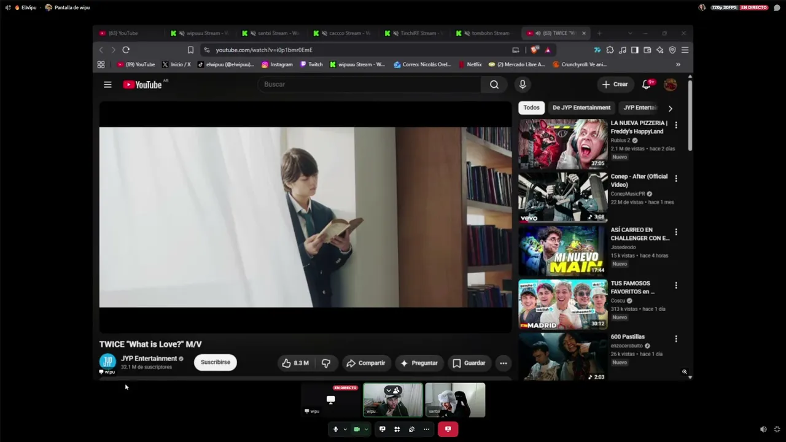This screenshot has height=442, width=786.
Task: Open options for TUS FAMOSOS FAVORITOS video
Action: click(x=676, y=285)
